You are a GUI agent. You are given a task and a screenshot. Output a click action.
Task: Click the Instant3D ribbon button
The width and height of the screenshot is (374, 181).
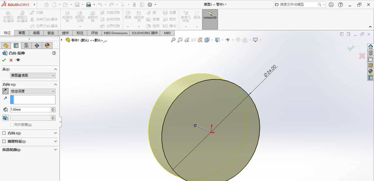[x=211, y=17]
